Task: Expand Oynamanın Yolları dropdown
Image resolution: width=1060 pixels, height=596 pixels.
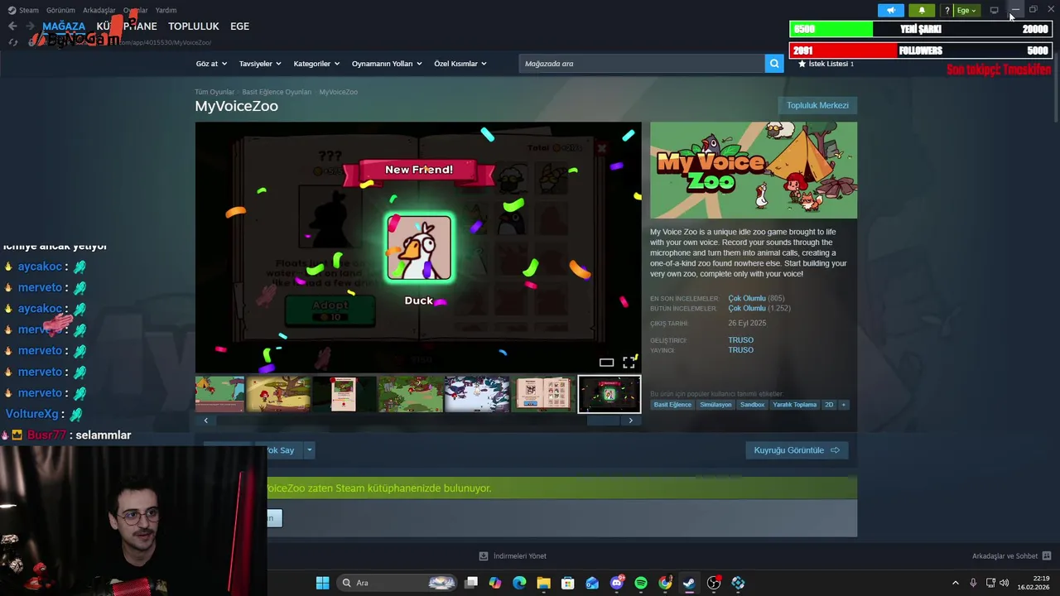Action: (x=387, y=64)
